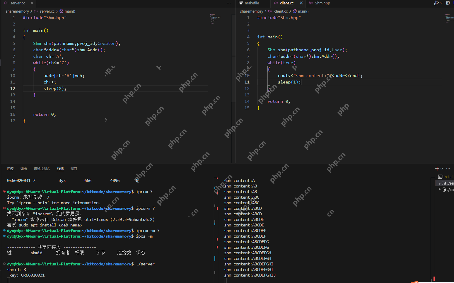
Task: Open C/C++ settings gear icon
Action: [x=448, y=3]
